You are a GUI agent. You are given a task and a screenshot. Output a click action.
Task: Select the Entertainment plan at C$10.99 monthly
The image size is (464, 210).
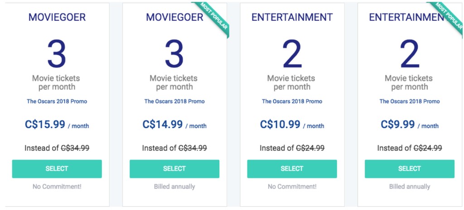pos(292,169)
